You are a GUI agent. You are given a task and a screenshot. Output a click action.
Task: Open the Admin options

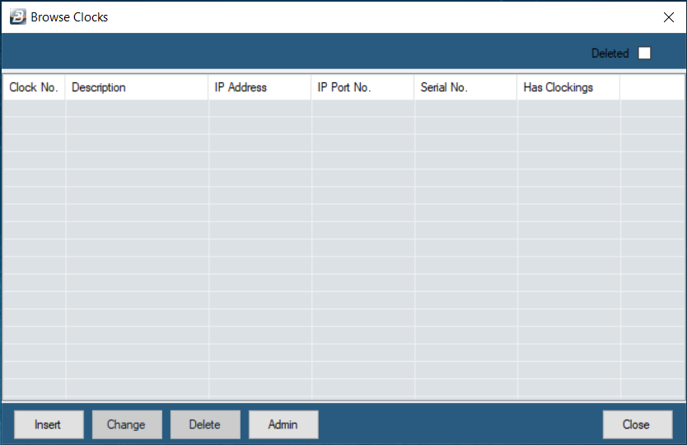283,424
